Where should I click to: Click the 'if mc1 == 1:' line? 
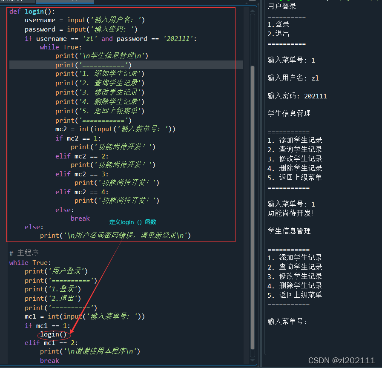(x=47, y=325)
